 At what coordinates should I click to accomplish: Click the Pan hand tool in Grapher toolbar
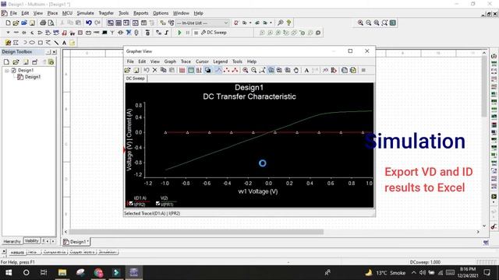pyautogui.click(x=296, y=70)
